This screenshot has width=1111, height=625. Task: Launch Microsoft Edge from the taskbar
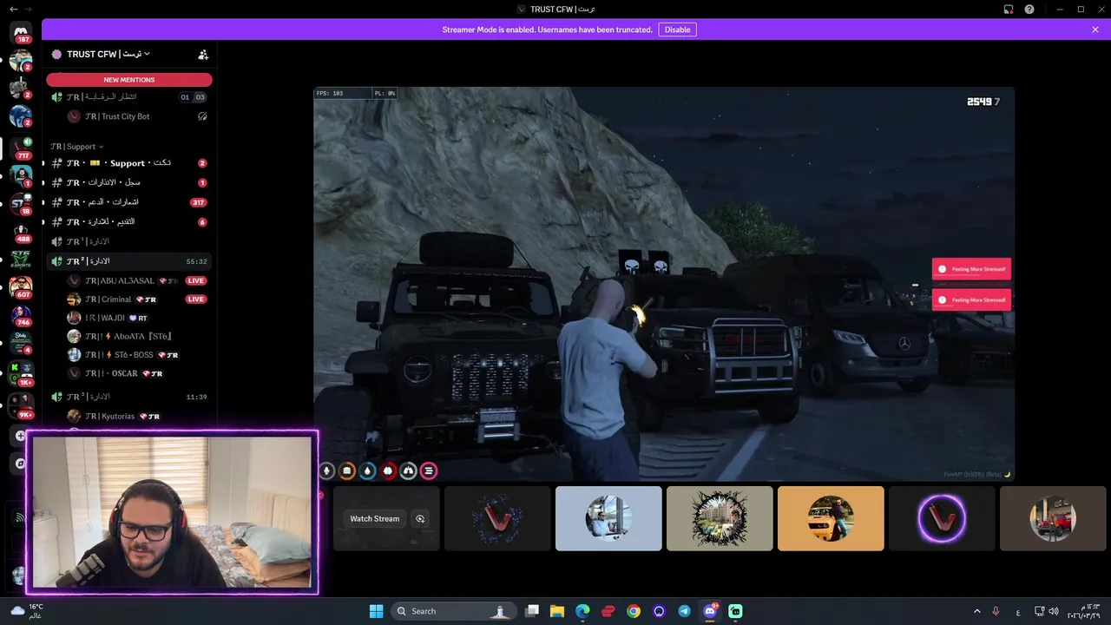coord(582,611)
